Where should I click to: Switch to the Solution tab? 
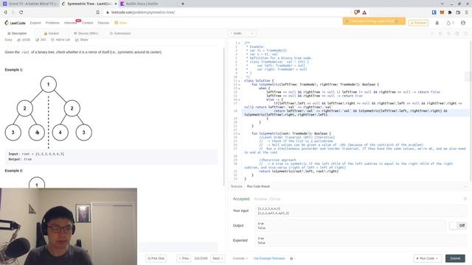pyautogui.click(x=52, y=33)
